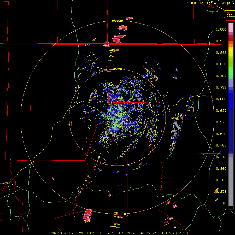This screenshot has height=235, width=235.
Task: Click the 0.360 legend value
Action: click(221, 169)
